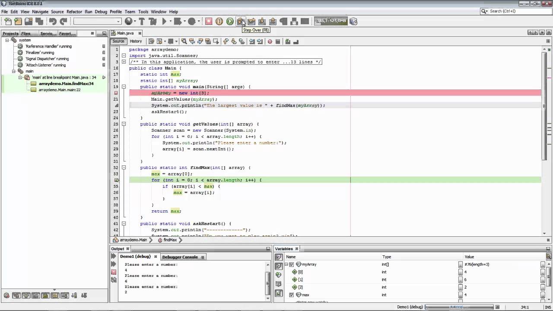553x311 pixels.
Task: Click the garbage collection icon beside memory bar
Action: tap(353, 21)
